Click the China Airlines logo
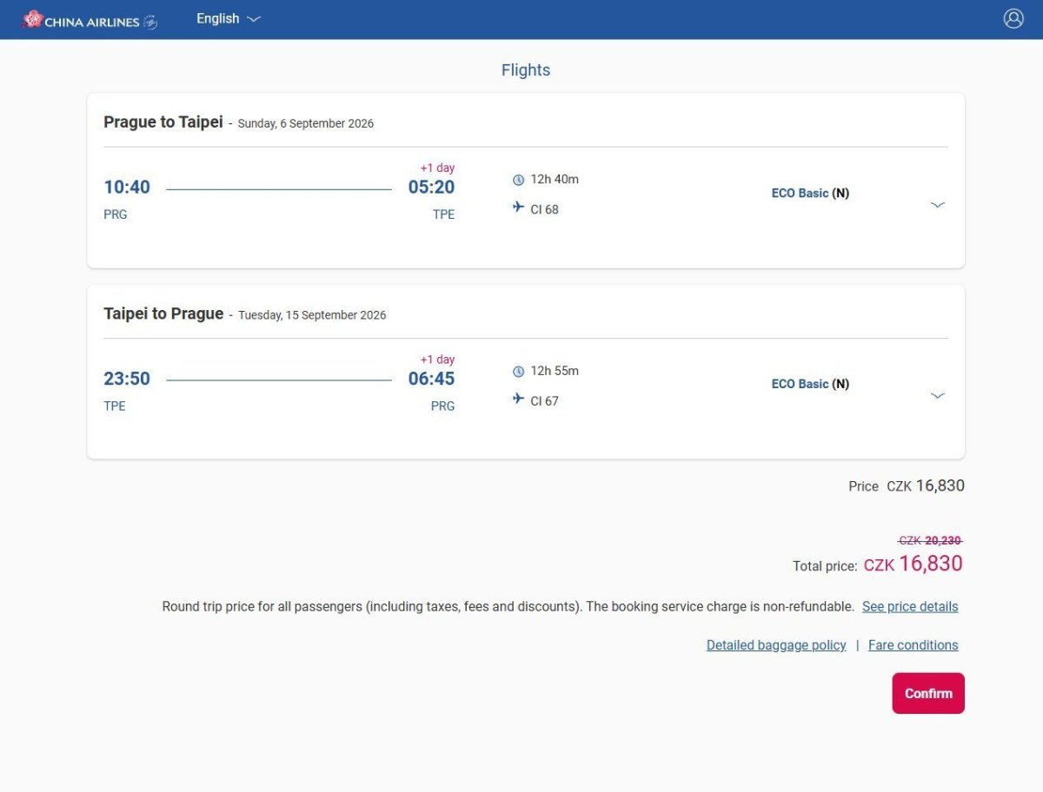Viewport: 1043px width, 792px height. click(90, 20)
